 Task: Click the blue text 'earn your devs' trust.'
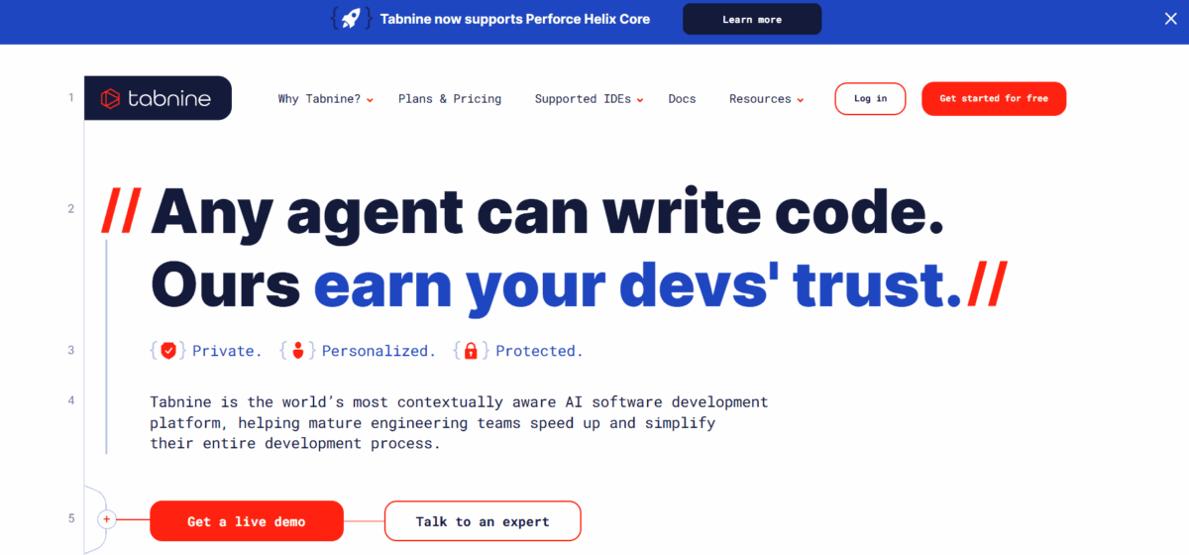[638, 285]
